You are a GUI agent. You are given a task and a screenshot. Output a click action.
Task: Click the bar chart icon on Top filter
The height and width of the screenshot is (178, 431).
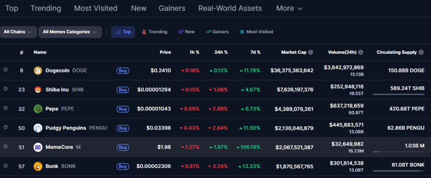pyautogui.click(x=118, y=32)
